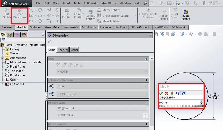223x130 pixels.
Task: Switch to the Features tab
Action: click(x=7, y=27)
